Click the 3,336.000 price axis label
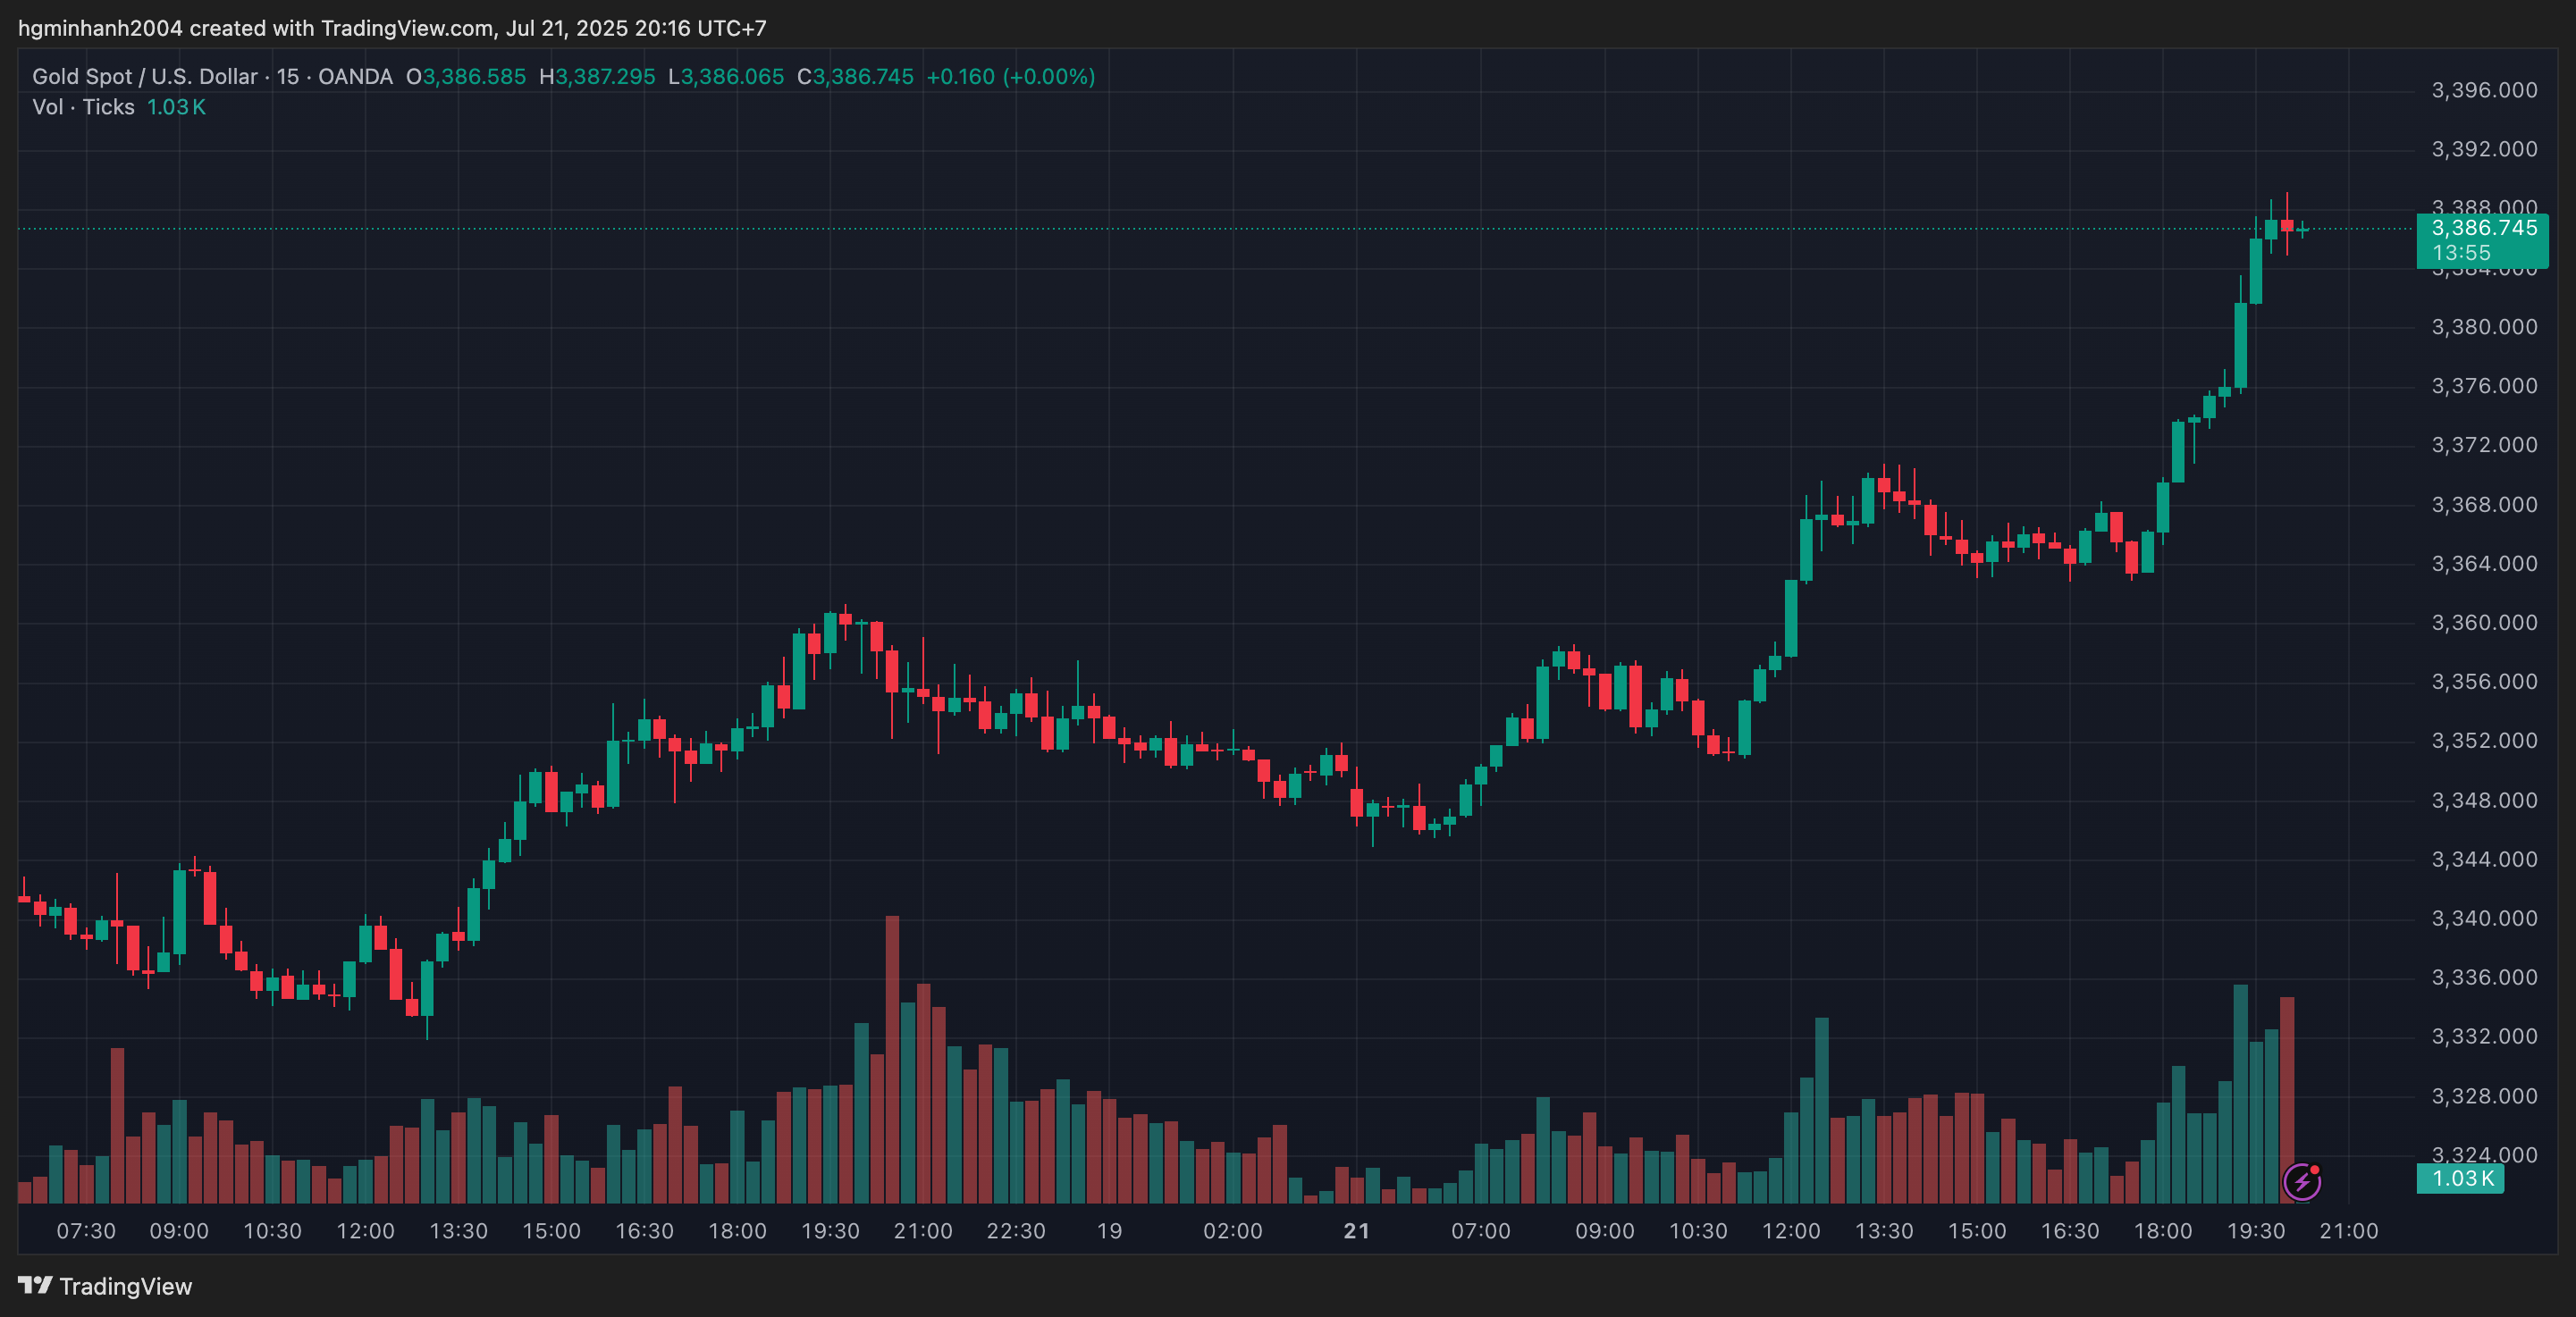The width and height of the screenshot is (2576, 1317). [2484, 977]
